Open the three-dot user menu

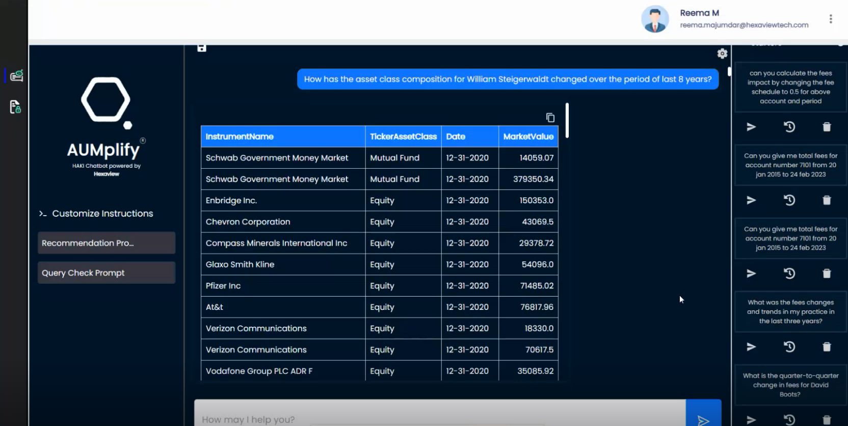click(831, 19)
